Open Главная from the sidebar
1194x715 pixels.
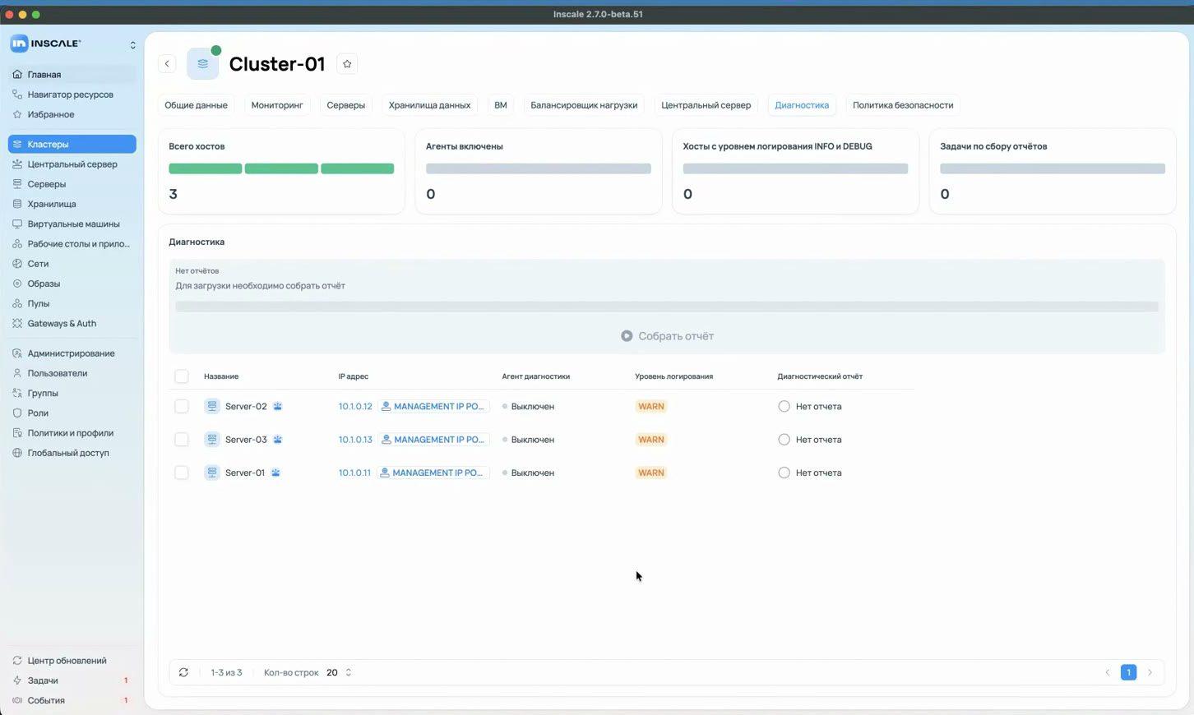[x=72, y=75]
